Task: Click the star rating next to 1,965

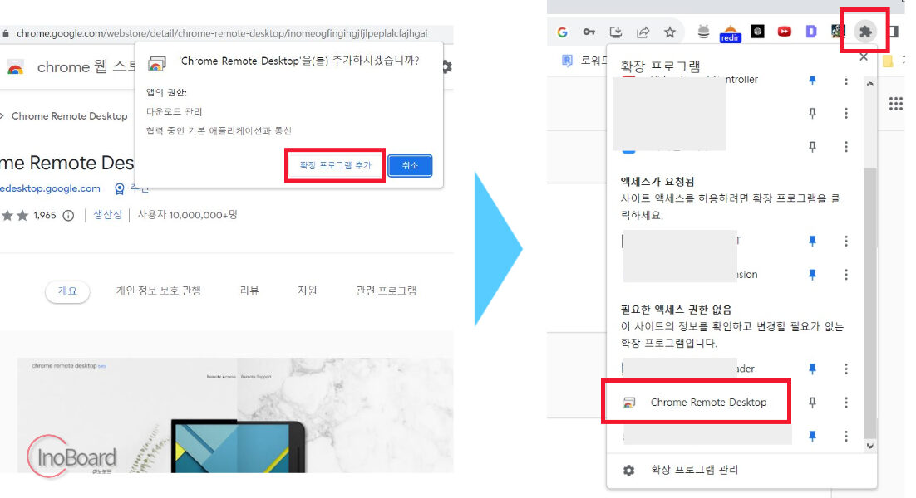Action: point(15,216)
